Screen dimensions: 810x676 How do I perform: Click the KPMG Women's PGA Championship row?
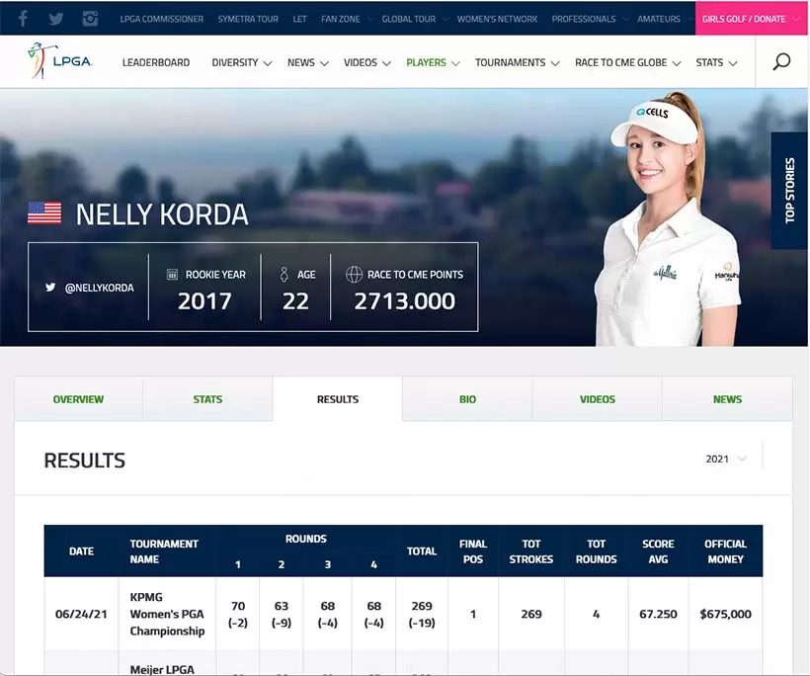tap(167, 614)
